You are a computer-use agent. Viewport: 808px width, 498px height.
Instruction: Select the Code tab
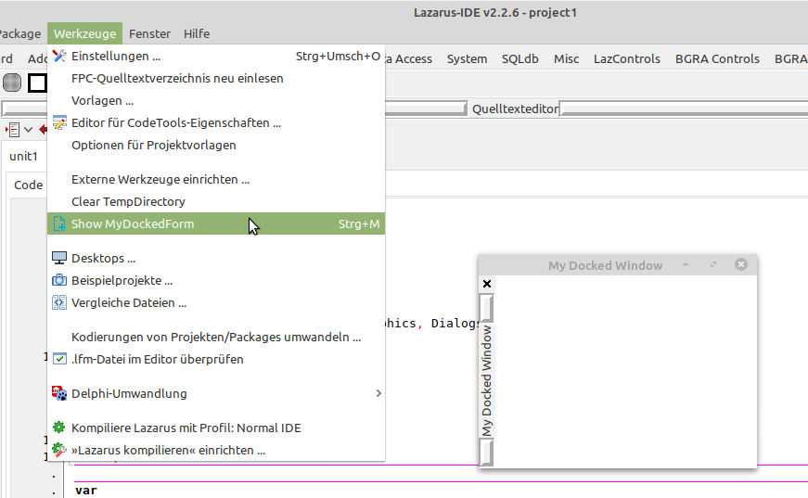coord(29,185)
